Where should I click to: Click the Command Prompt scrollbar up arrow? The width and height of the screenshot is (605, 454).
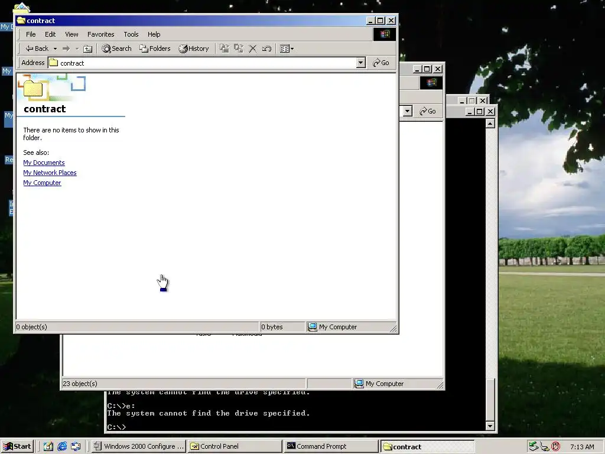490,124
